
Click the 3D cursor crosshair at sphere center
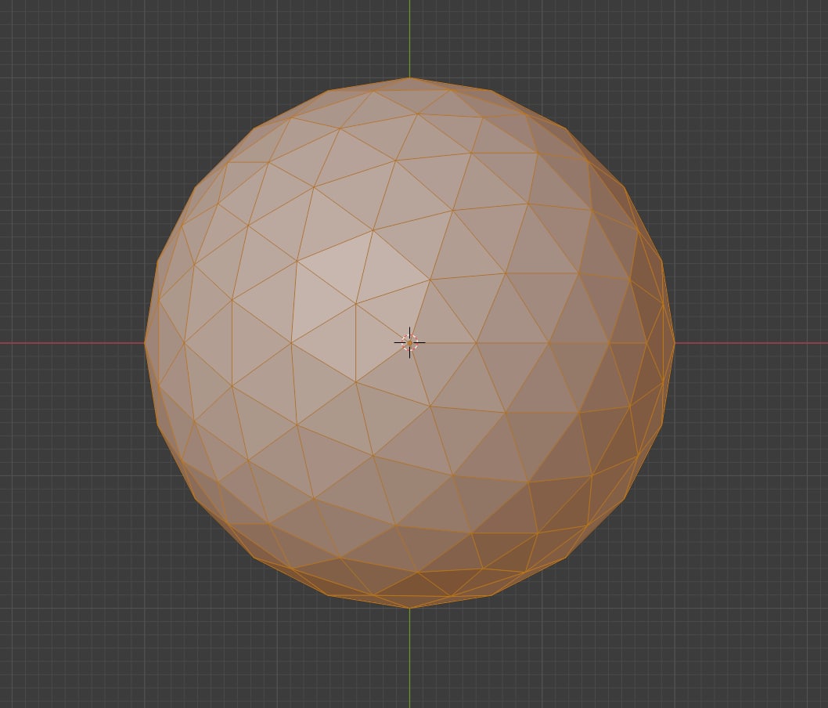pyautogui.click(x=410, y=343)
